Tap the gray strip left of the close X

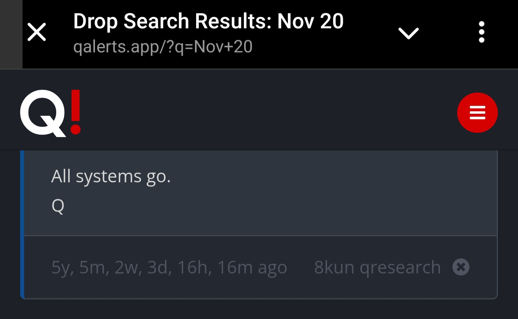tap(11, 34)
